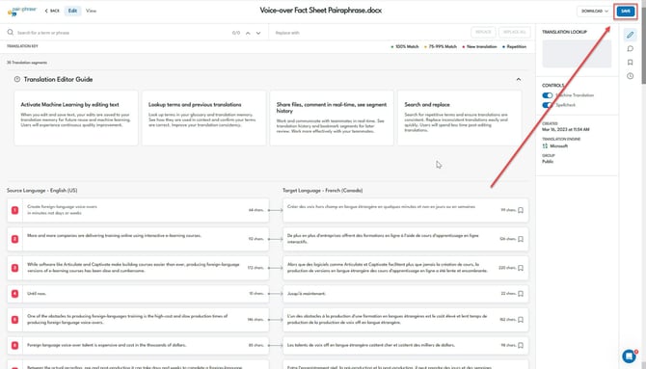Bookmark segment 1 French translation
Image resolution: width=646 pixels, height=369 pixels.
point(521,210)
